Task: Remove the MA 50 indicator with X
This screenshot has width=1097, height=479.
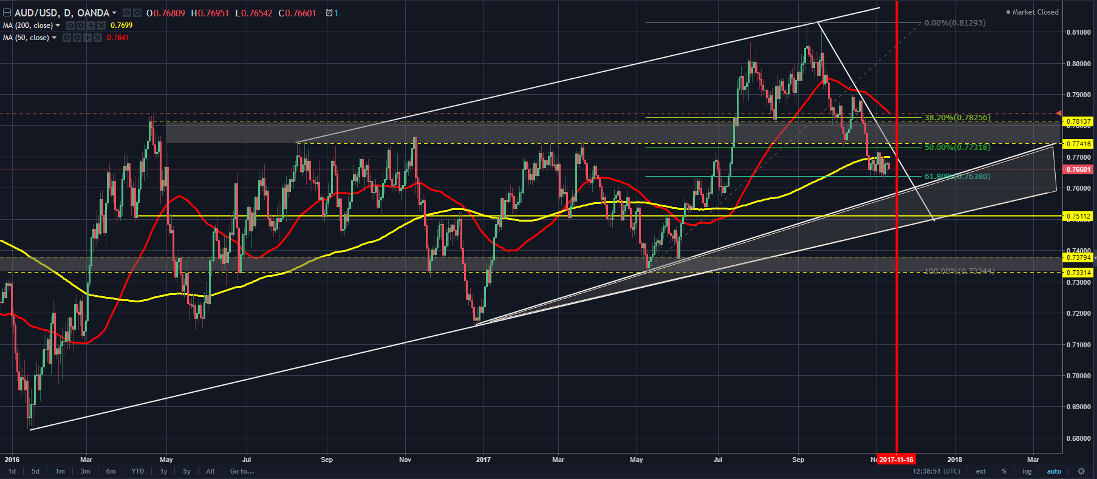Action: coord(98,38)
